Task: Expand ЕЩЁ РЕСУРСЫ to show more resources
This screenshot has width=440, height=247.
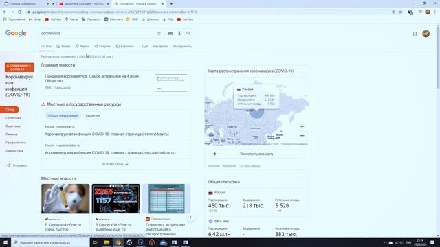Action: click(x=115, y=164)
